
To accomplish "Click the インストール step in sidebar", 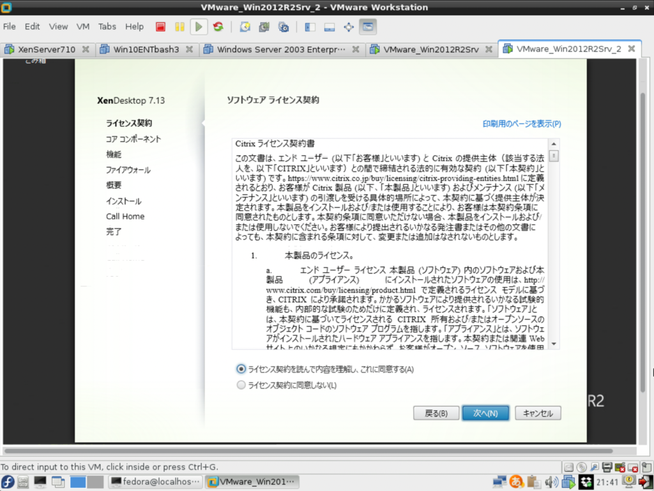I will (x=123, y=201).
